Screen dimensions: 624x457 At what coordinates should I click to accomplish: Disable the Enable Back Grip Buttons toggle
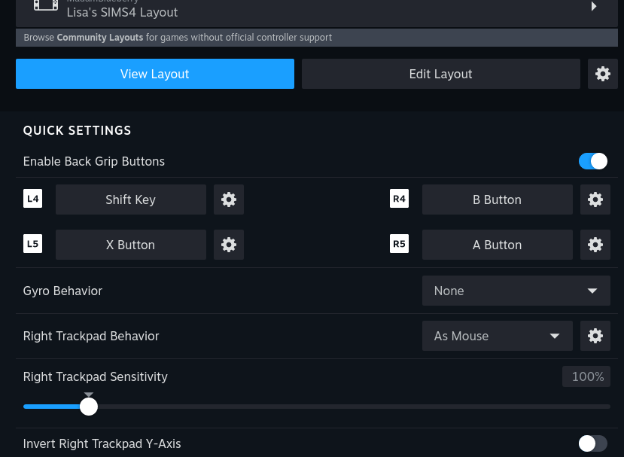coord(592,161)
